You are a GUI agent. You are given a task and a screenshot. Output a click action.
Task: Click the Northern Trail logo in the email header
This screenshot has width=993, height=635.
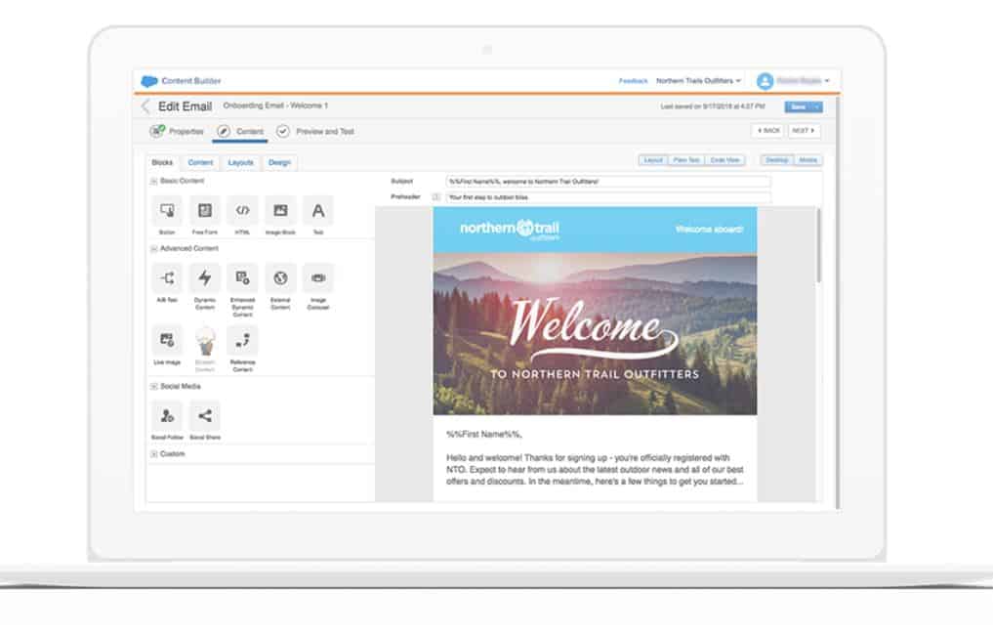510,229
